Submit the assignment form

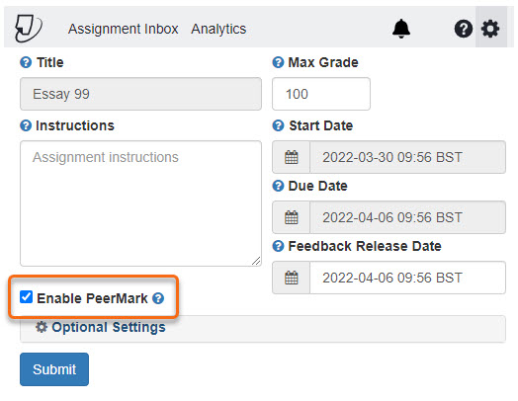click(x=54, y=369)
